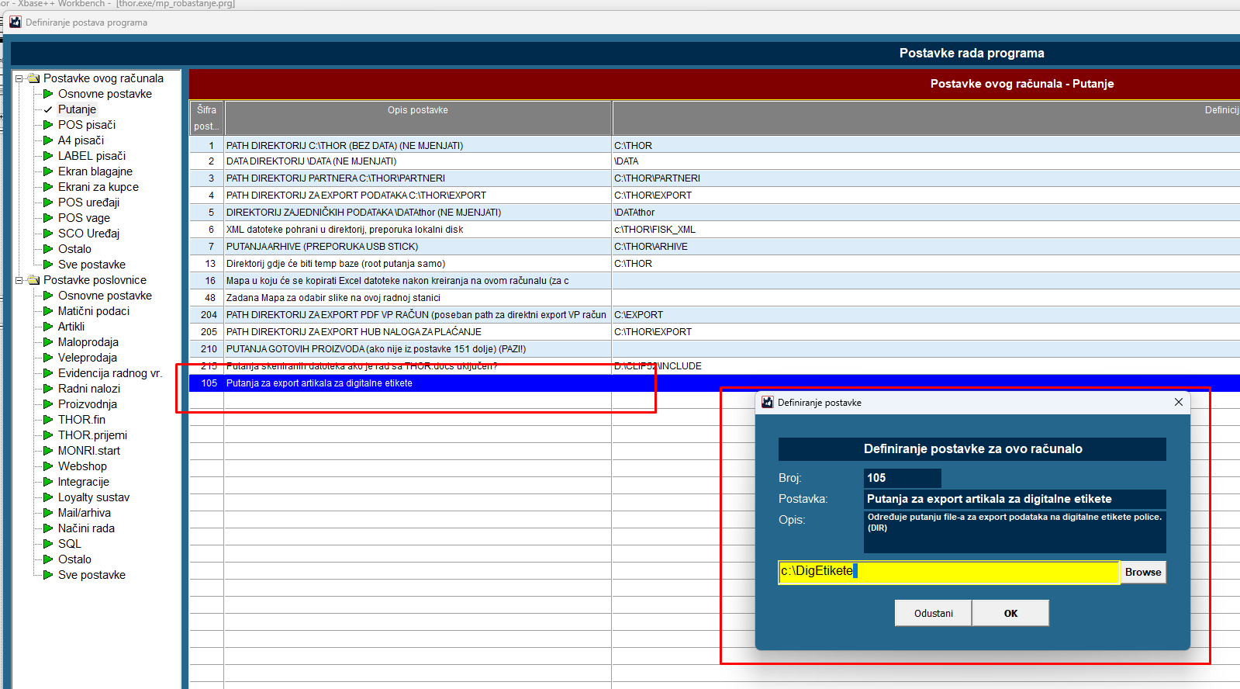This screenshot has height=689, width=1240.
Task: Open Ostalo under Postavke ovog računala
Action: click(x=74, y=249)
